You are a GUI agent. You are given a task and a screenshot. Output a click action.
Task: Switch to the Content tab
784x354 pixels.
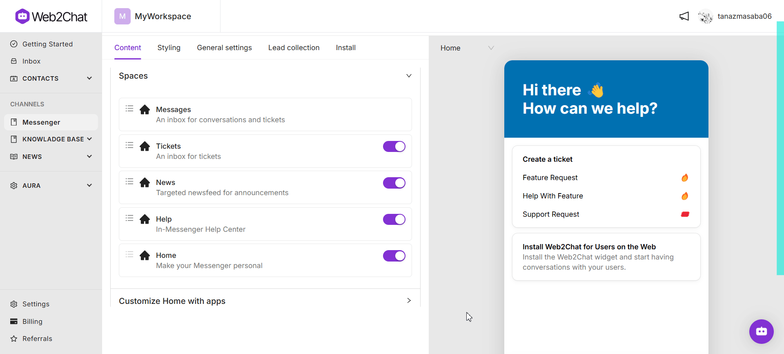click(x=127, y=48)
